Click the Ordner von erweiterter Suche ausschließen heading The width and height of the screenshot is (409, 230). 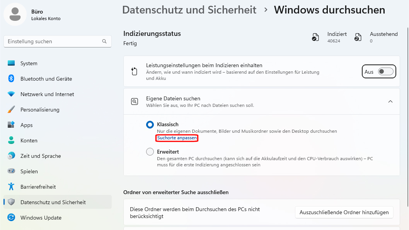pos(176,192)
